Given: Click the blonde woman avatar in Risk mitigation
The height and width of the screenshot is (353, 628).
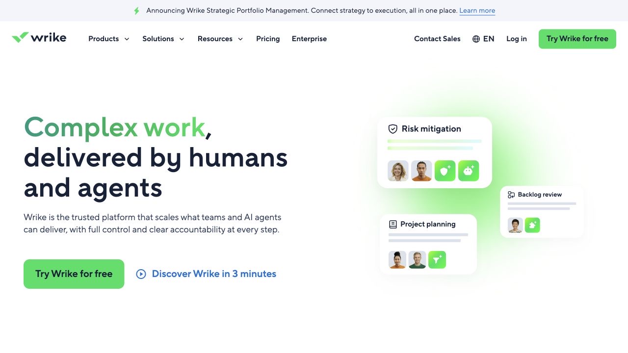Looking at the screenshot, I should (x=398, y=171).
